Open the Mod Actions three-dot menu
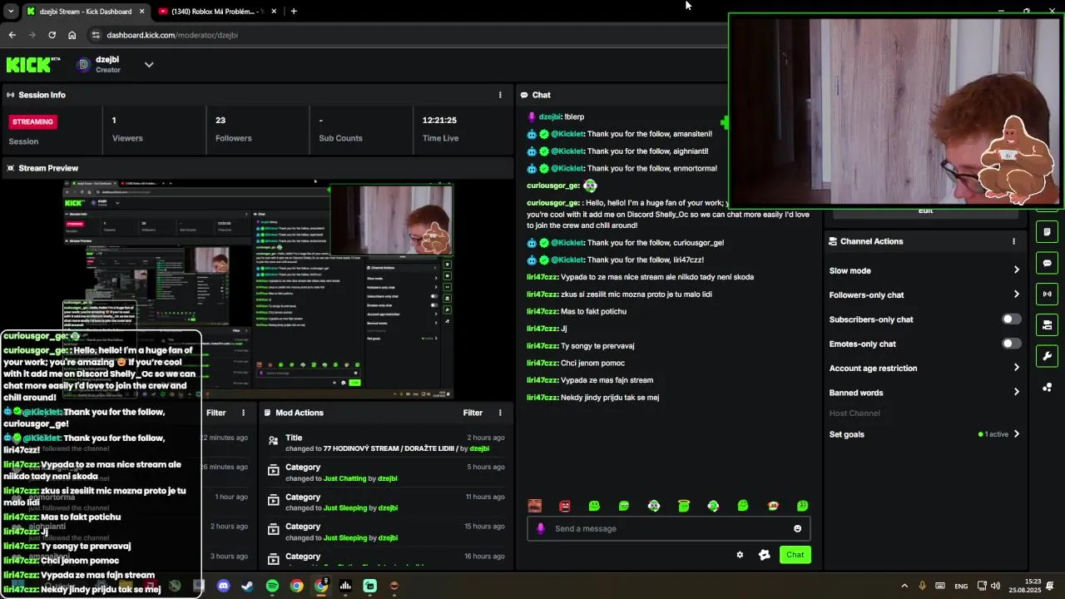 coord(500,413)
